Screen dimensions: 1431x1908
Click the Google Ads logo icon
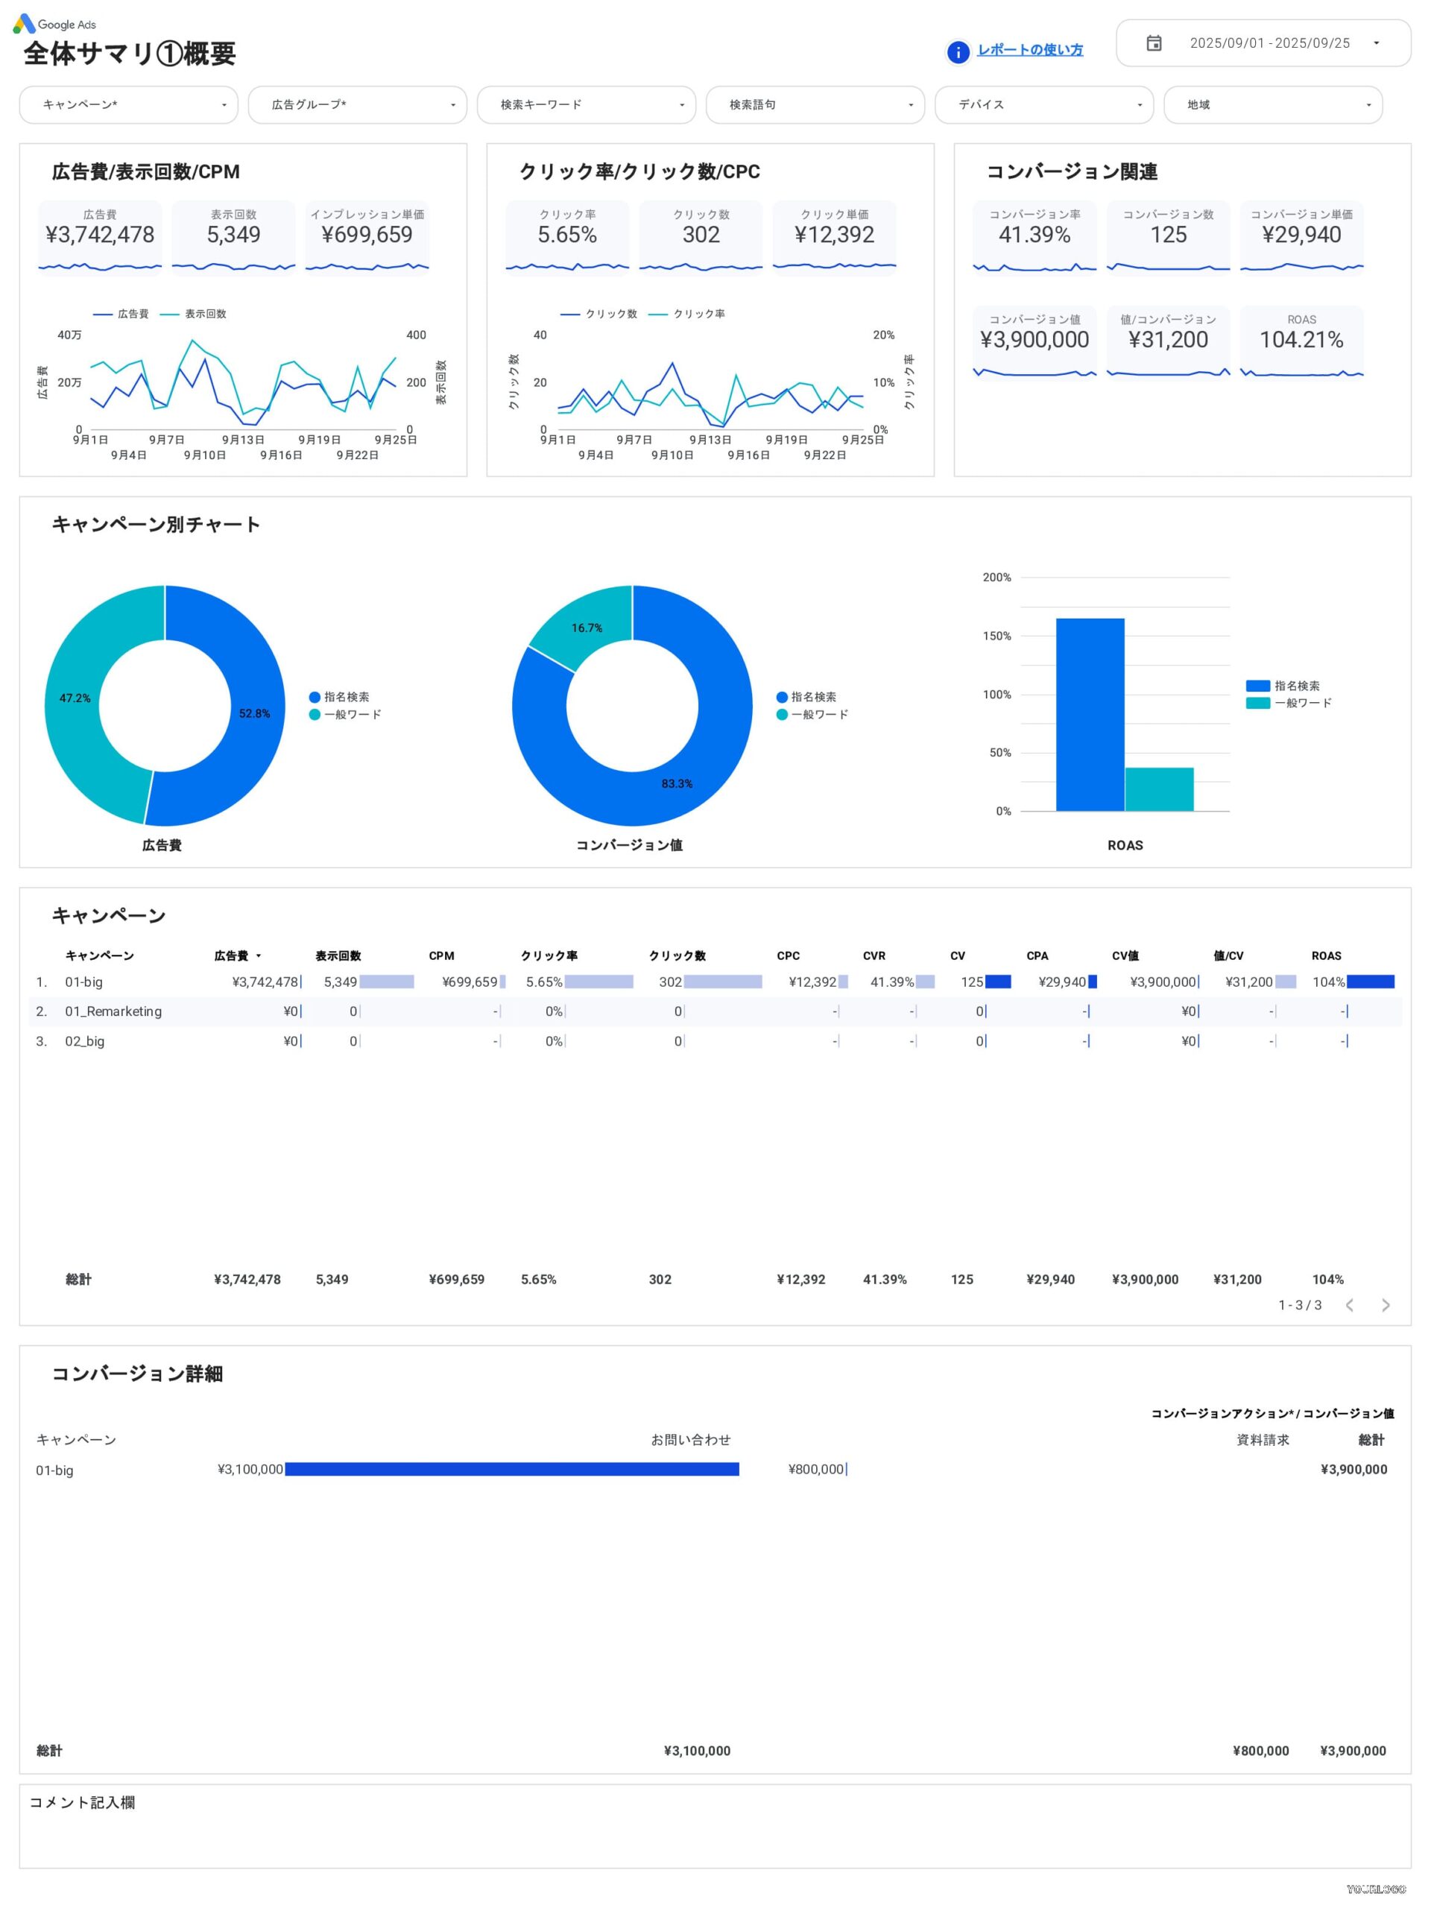point(24,23)
